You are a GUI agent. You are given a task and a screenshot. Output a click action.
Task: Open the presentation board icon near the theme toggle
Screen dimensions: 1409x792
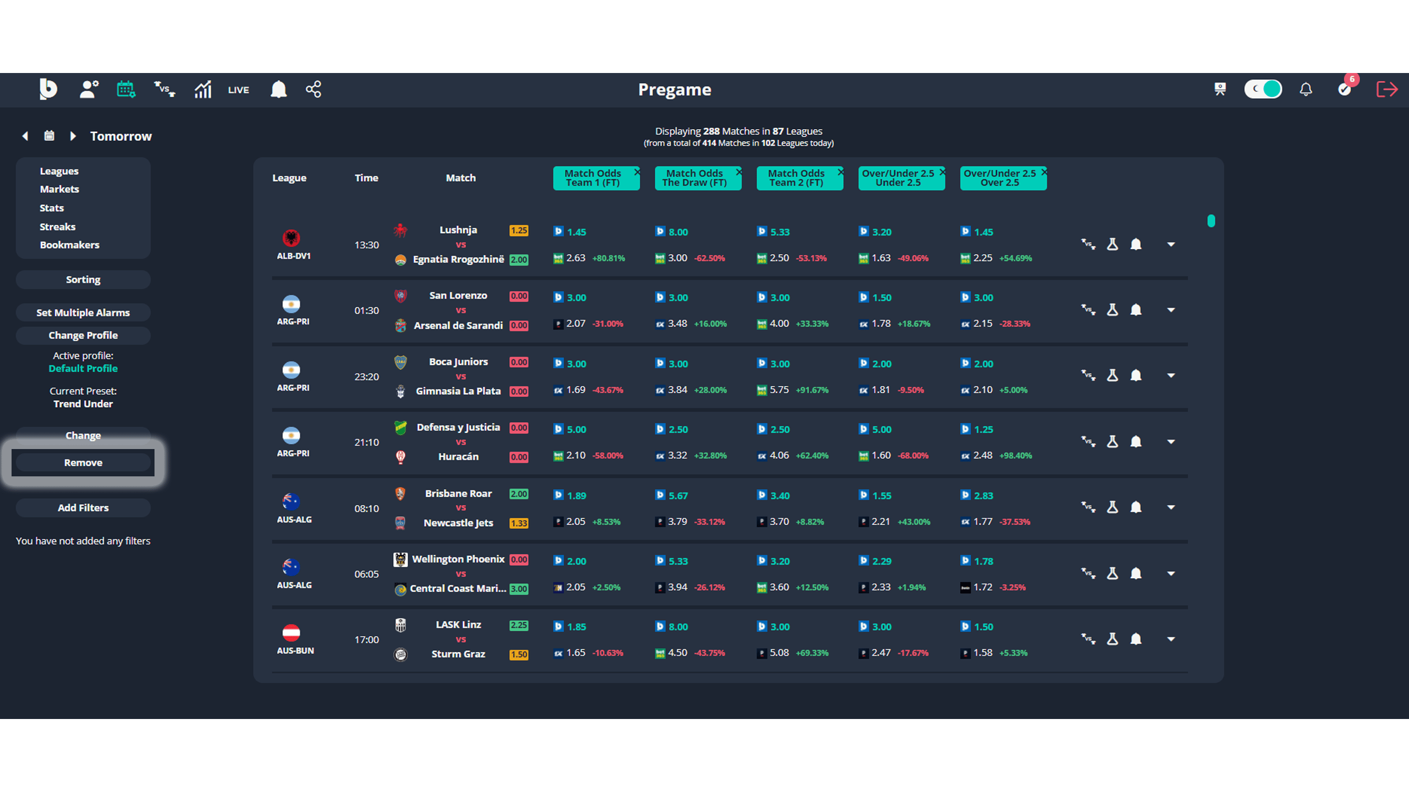click(1219, 89)
